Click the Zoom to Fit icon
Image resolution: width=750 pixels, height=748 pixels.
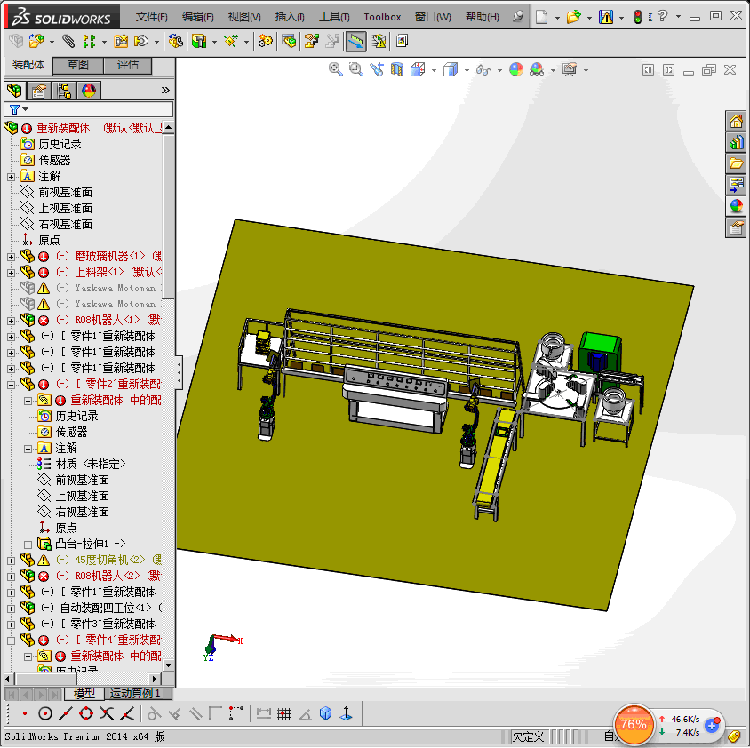[x=336, y=70]
